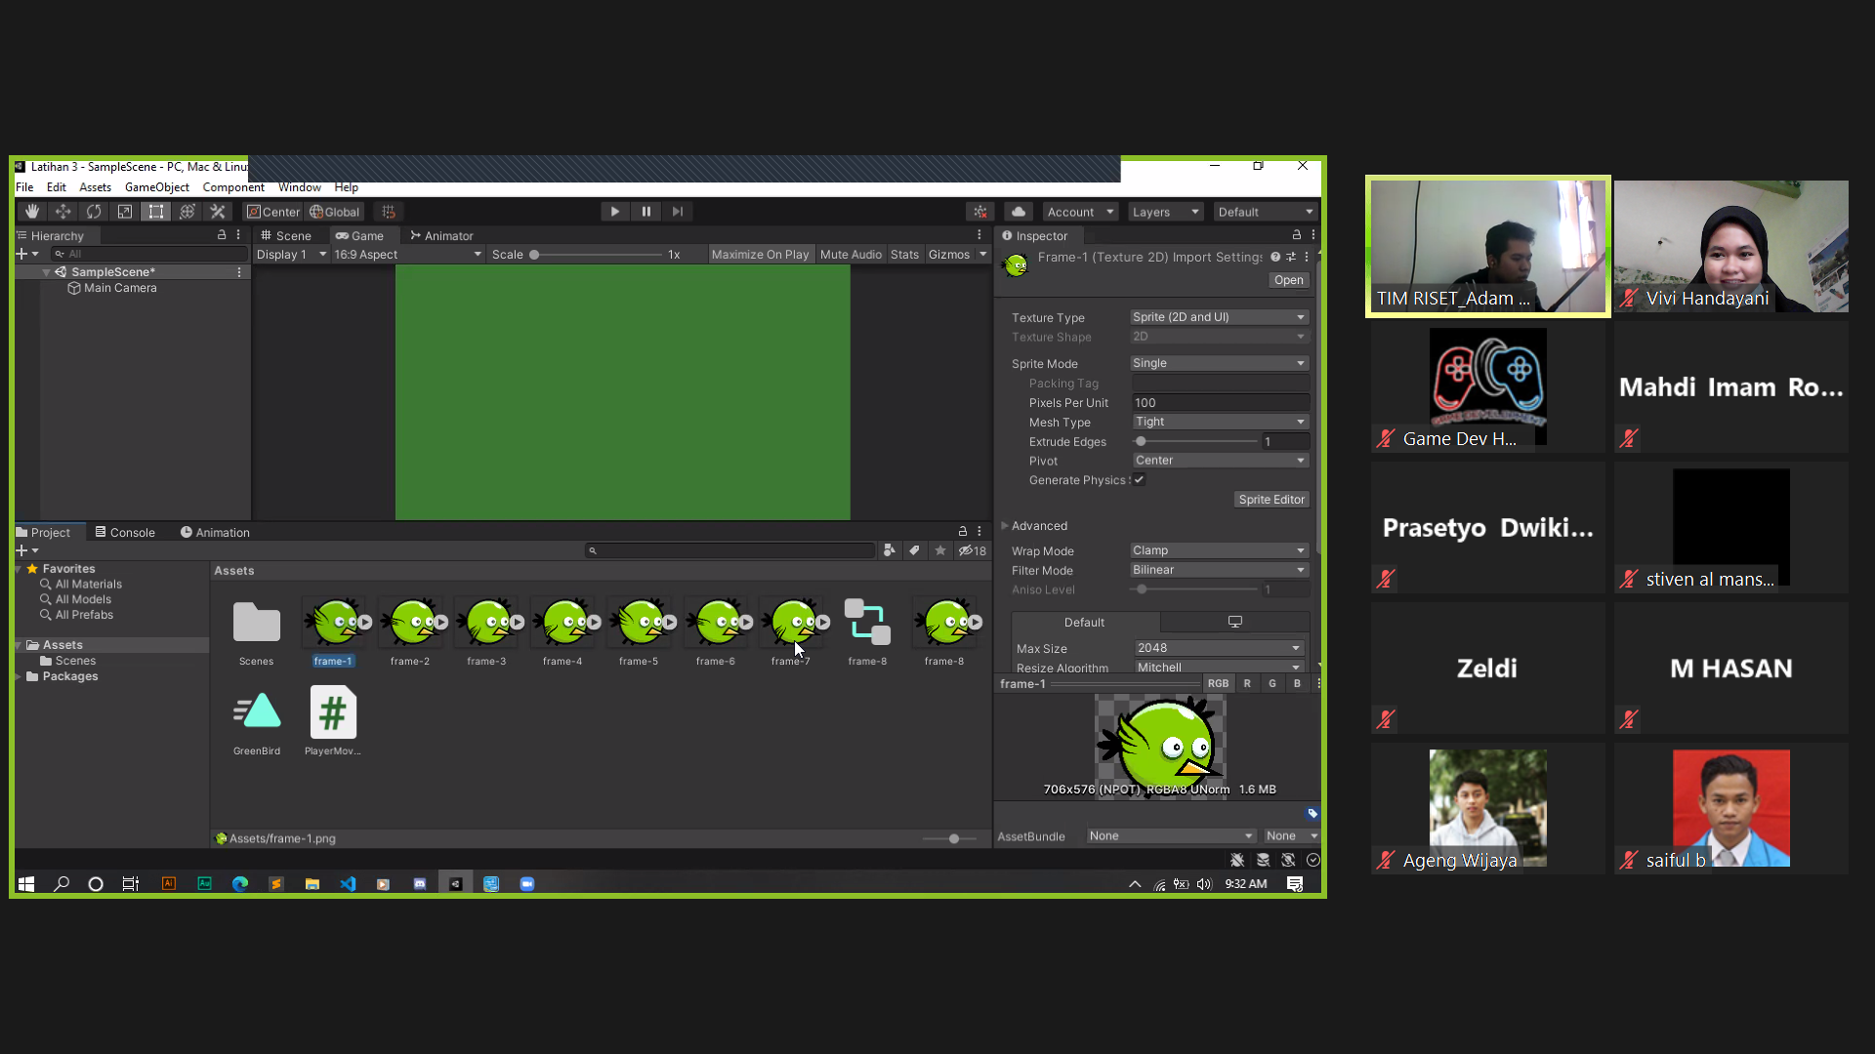
Task: Click the Pause button
Action: tap(646, 212)
